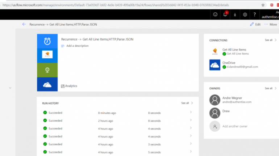Image resolution: width=279 pixels, height=156 pixels.
Task: Click success checkmark of 2 hours ago run
Action: (45, 120)
